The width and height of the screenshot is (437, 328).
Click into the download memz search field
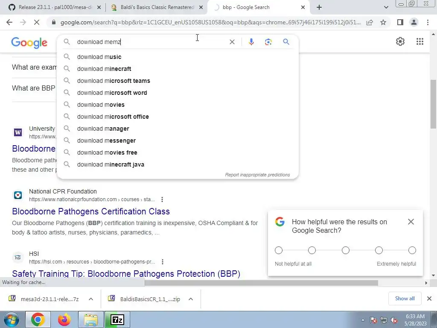[151, 42]
